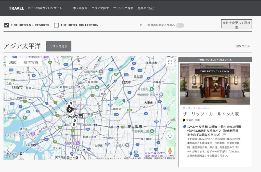The image size is (261, 172).
Task: Click the 深北緑地 park icon
Action: [152, 89]
